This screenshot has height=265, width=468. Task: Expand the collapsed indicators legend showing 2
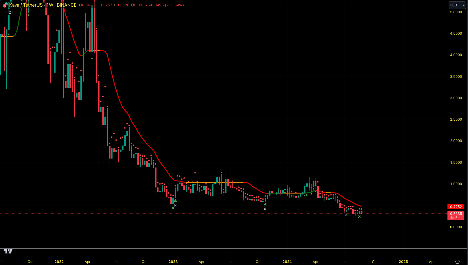(8, 12)
